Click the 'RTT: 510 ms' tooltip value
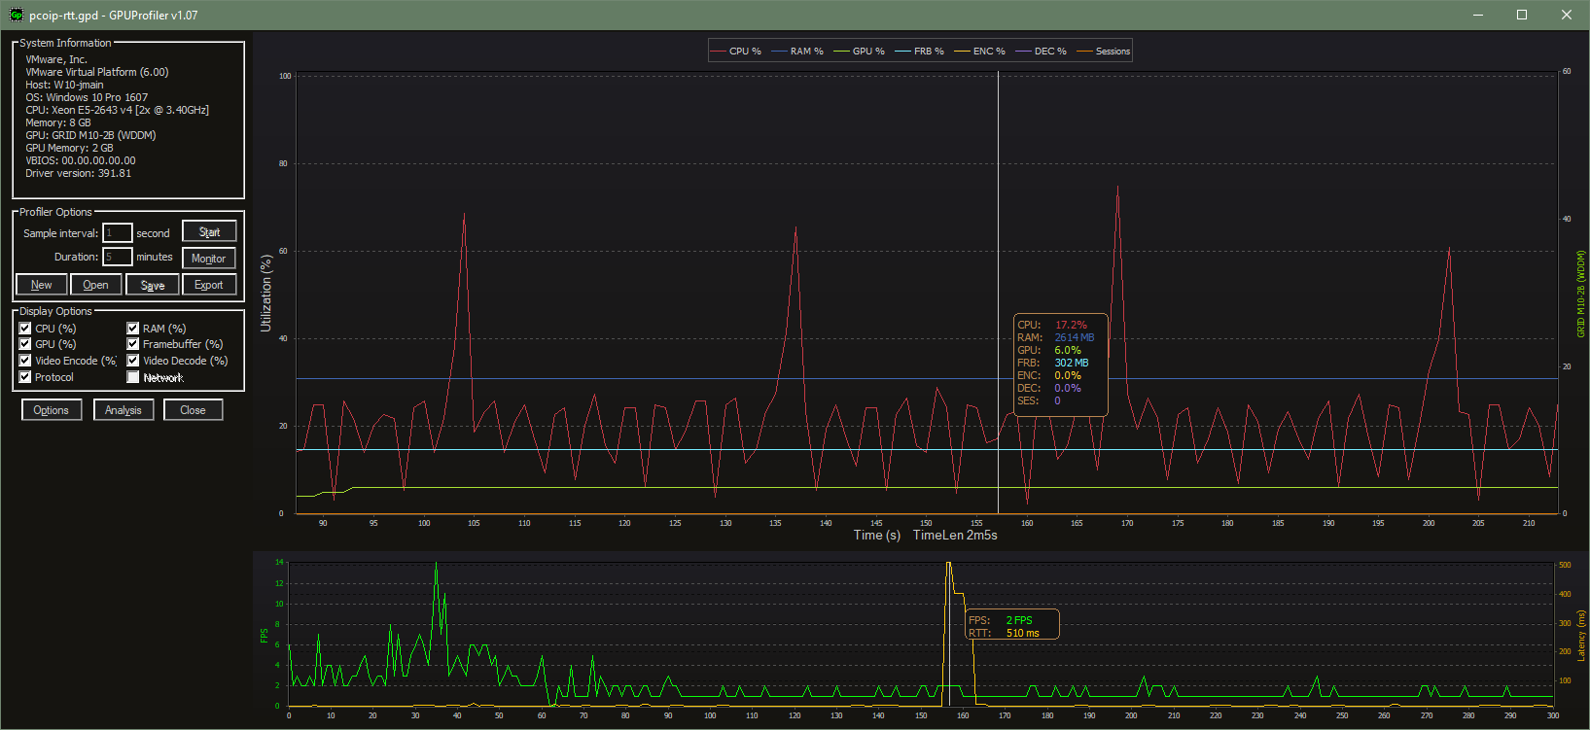1590x730 pixels. [x=1004, y=633]
